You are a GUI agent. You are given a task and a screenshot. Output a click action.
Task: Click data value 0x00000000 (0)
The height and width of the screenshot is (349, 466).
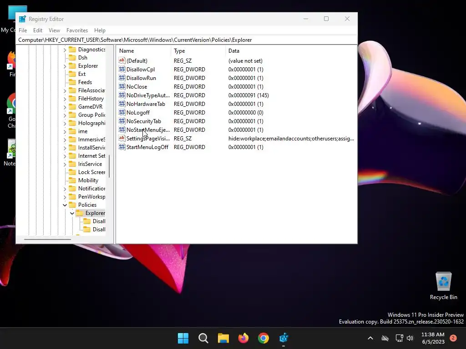tap(246, 113)
